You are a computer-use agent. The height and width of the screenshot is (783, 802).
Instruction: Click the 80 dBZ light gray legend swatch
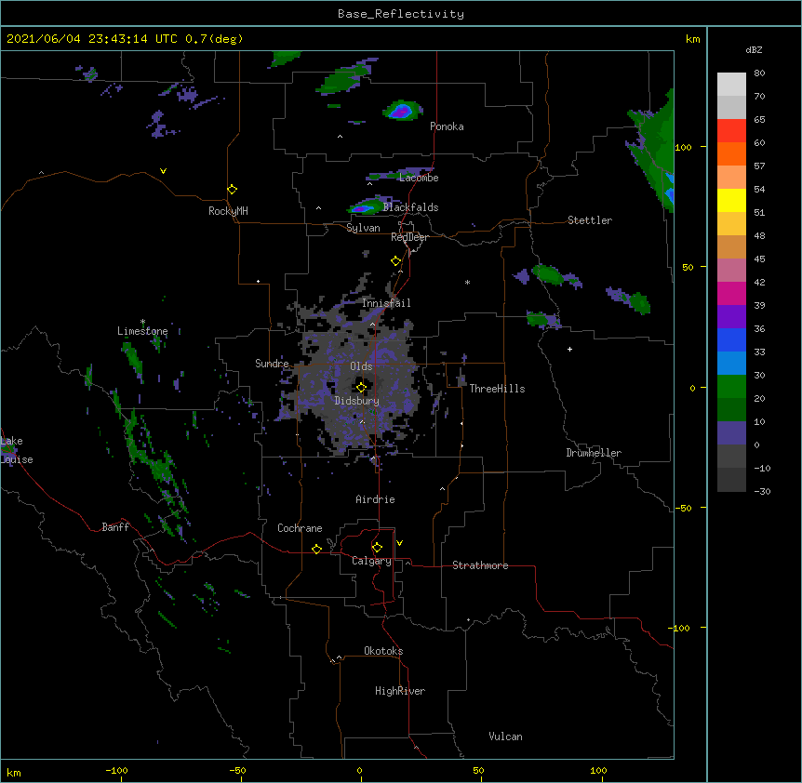pyautogui.click(x=731, y=84)
